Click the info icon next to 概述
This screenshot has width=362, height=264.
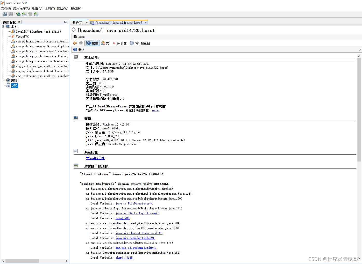(x=75, y=49)
